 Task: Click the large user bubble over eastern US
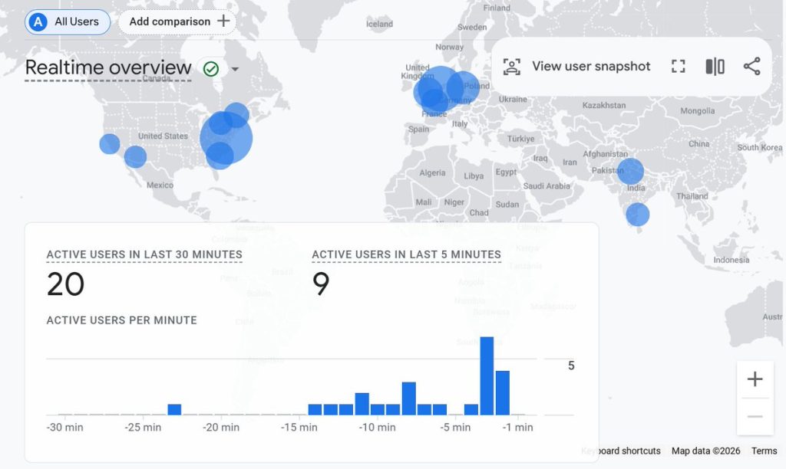point(226,139)
